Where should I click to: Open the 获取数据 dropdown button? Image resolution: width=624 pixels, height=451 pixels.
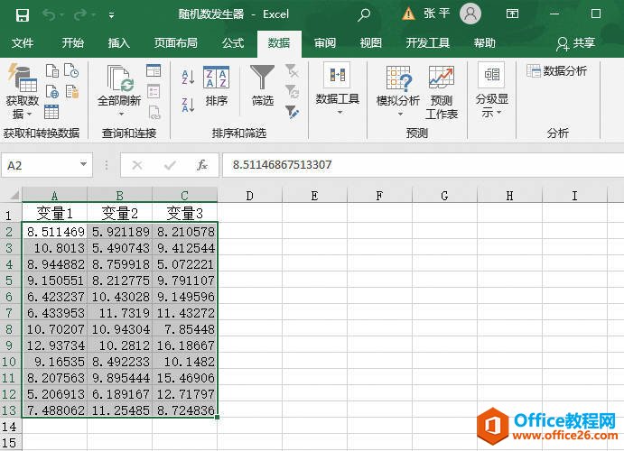tap(23, 91)
